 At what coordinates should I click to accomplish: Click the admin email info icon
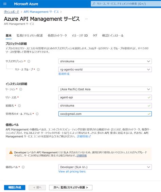(x=37, y=114)
